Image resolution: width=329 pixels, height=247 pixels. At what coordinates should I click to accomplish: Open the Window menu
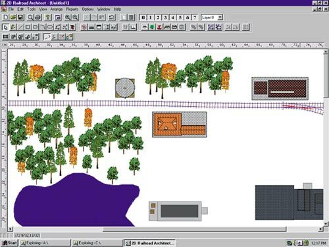pos(104,9)
